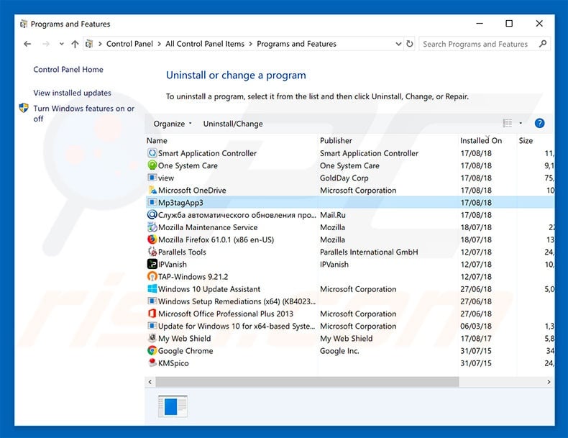Click the Uninstall/Change button
Image resolution: width=568 pixels, height=438 pixels.
233,124
